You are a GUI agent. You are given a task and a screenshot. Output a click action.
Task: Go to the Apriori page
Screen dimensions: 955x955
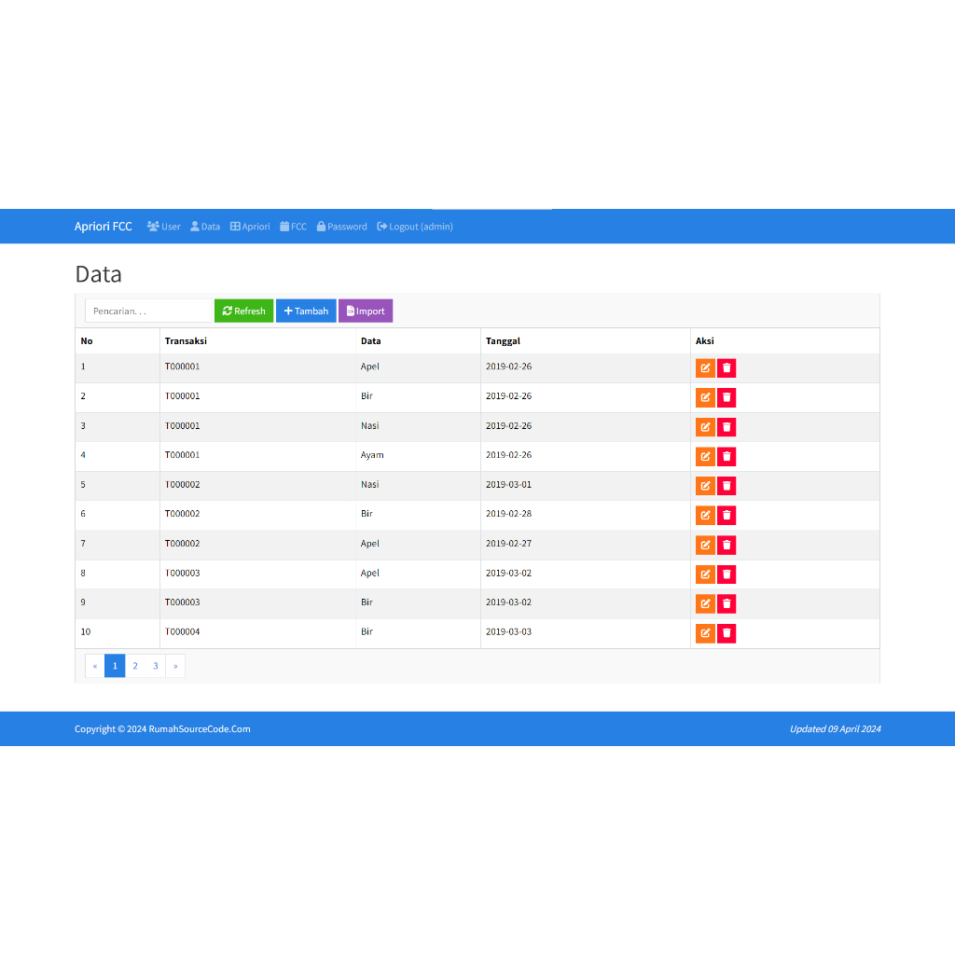250,227
